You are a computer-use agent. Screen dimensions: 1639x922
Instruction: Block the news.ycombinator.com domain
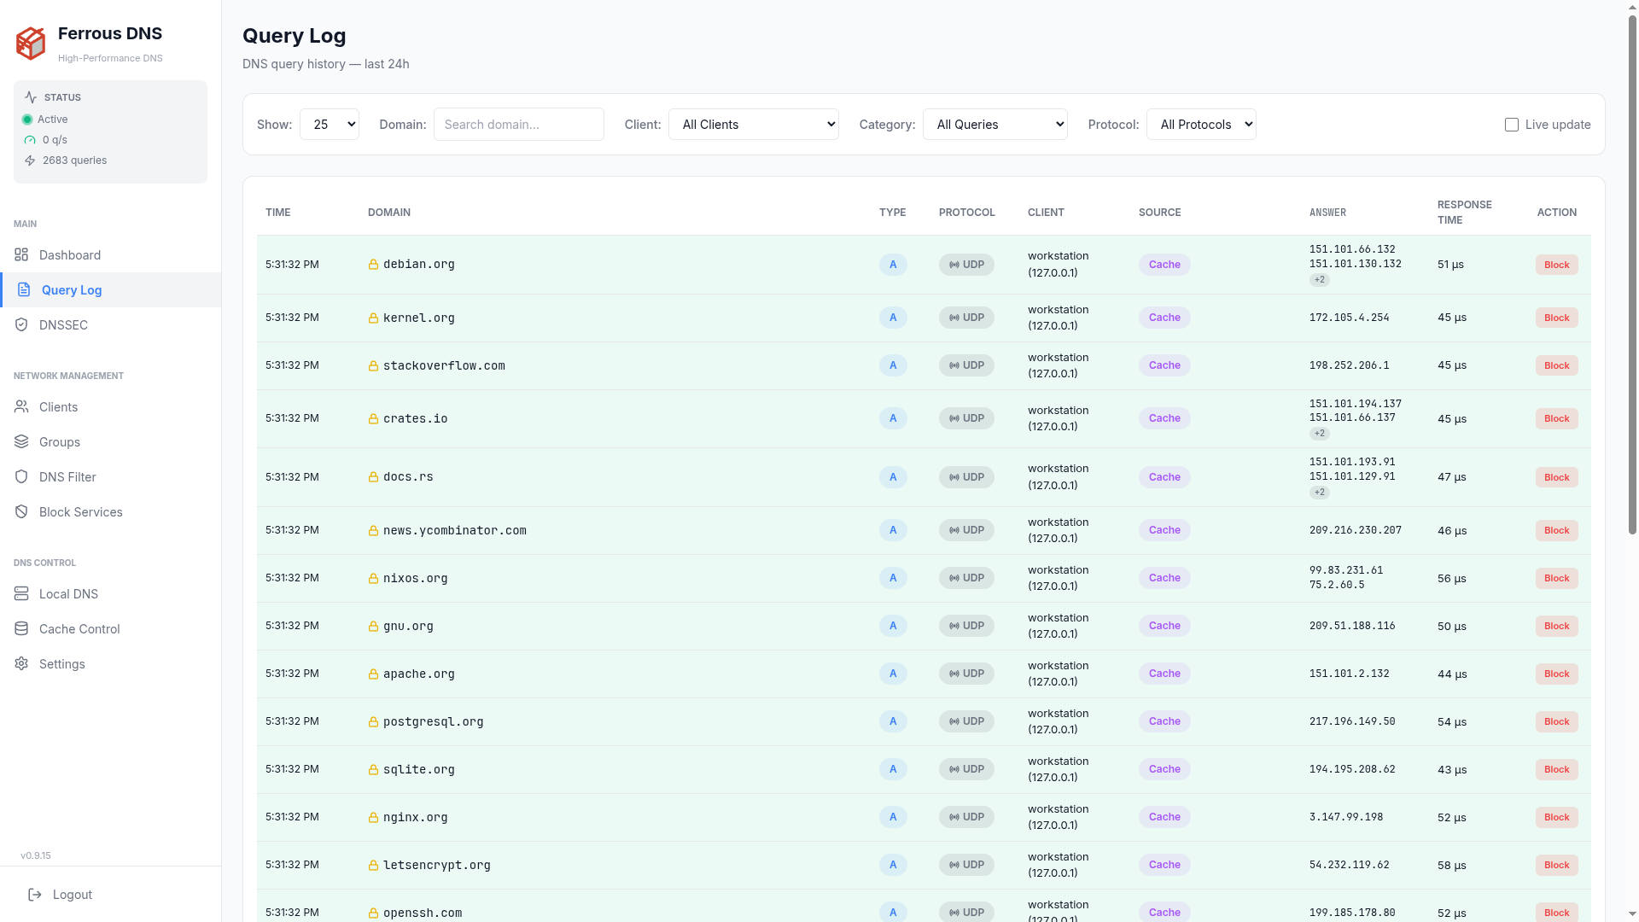[x=1556, y=530]
